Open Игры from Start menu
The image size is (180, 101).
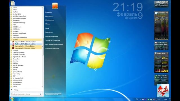click(47, 28)
